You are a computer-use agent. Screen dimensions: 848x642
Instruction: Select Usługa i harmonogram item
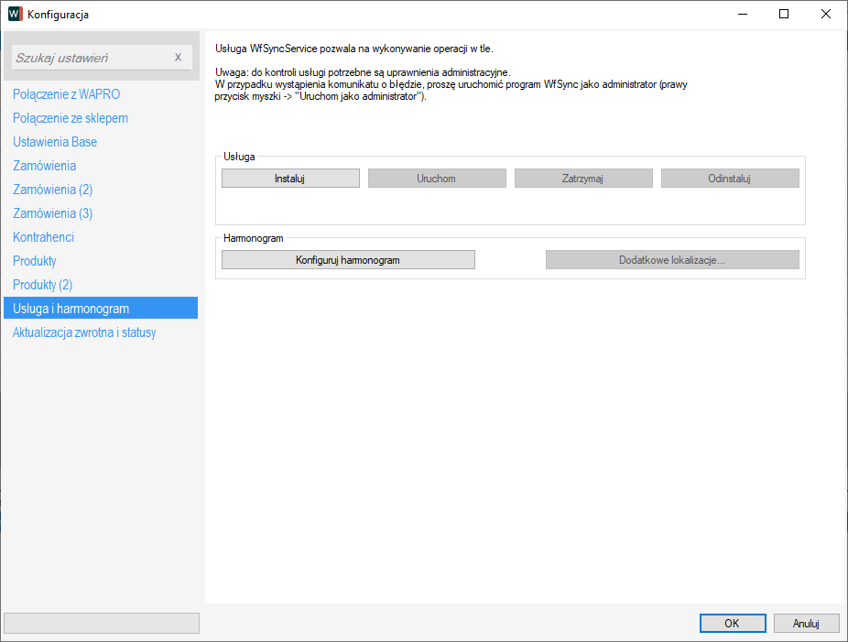click(71, 309)
